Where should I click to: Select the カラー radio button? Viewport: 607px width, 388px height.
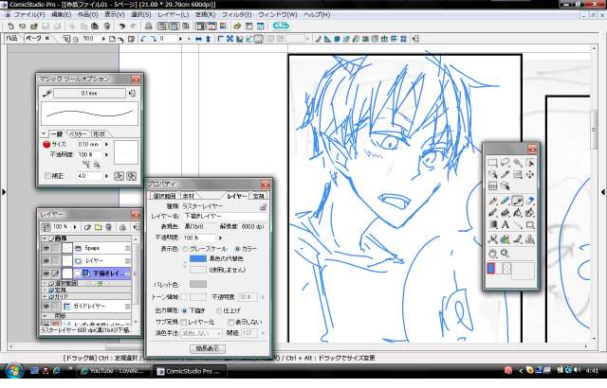pyautogui.click(x=237, y=249)
